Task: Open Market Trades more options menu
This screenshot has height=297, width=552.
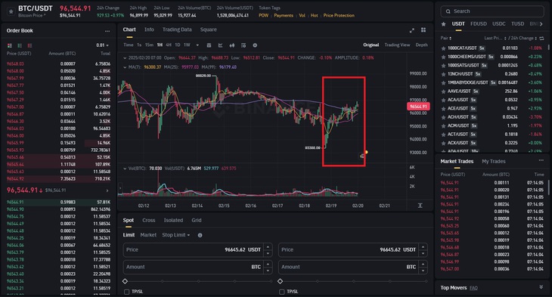Action: pyautogui.click(x=541, y=160)
